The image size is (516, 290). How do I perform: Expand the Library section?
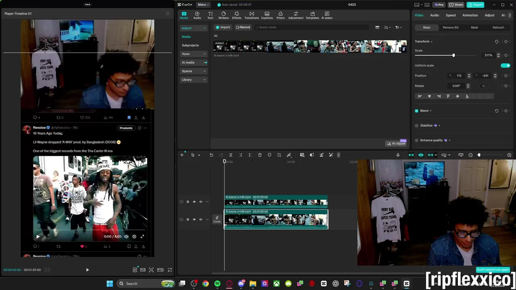click(204, 80)
